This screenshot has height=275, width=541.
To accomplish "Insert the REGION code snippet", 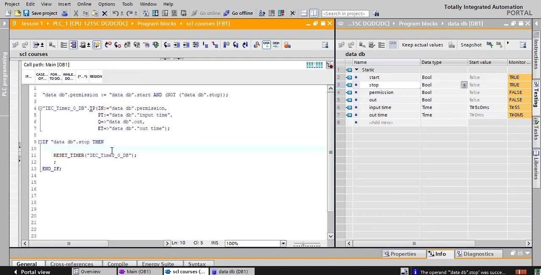I will (96, 76).
